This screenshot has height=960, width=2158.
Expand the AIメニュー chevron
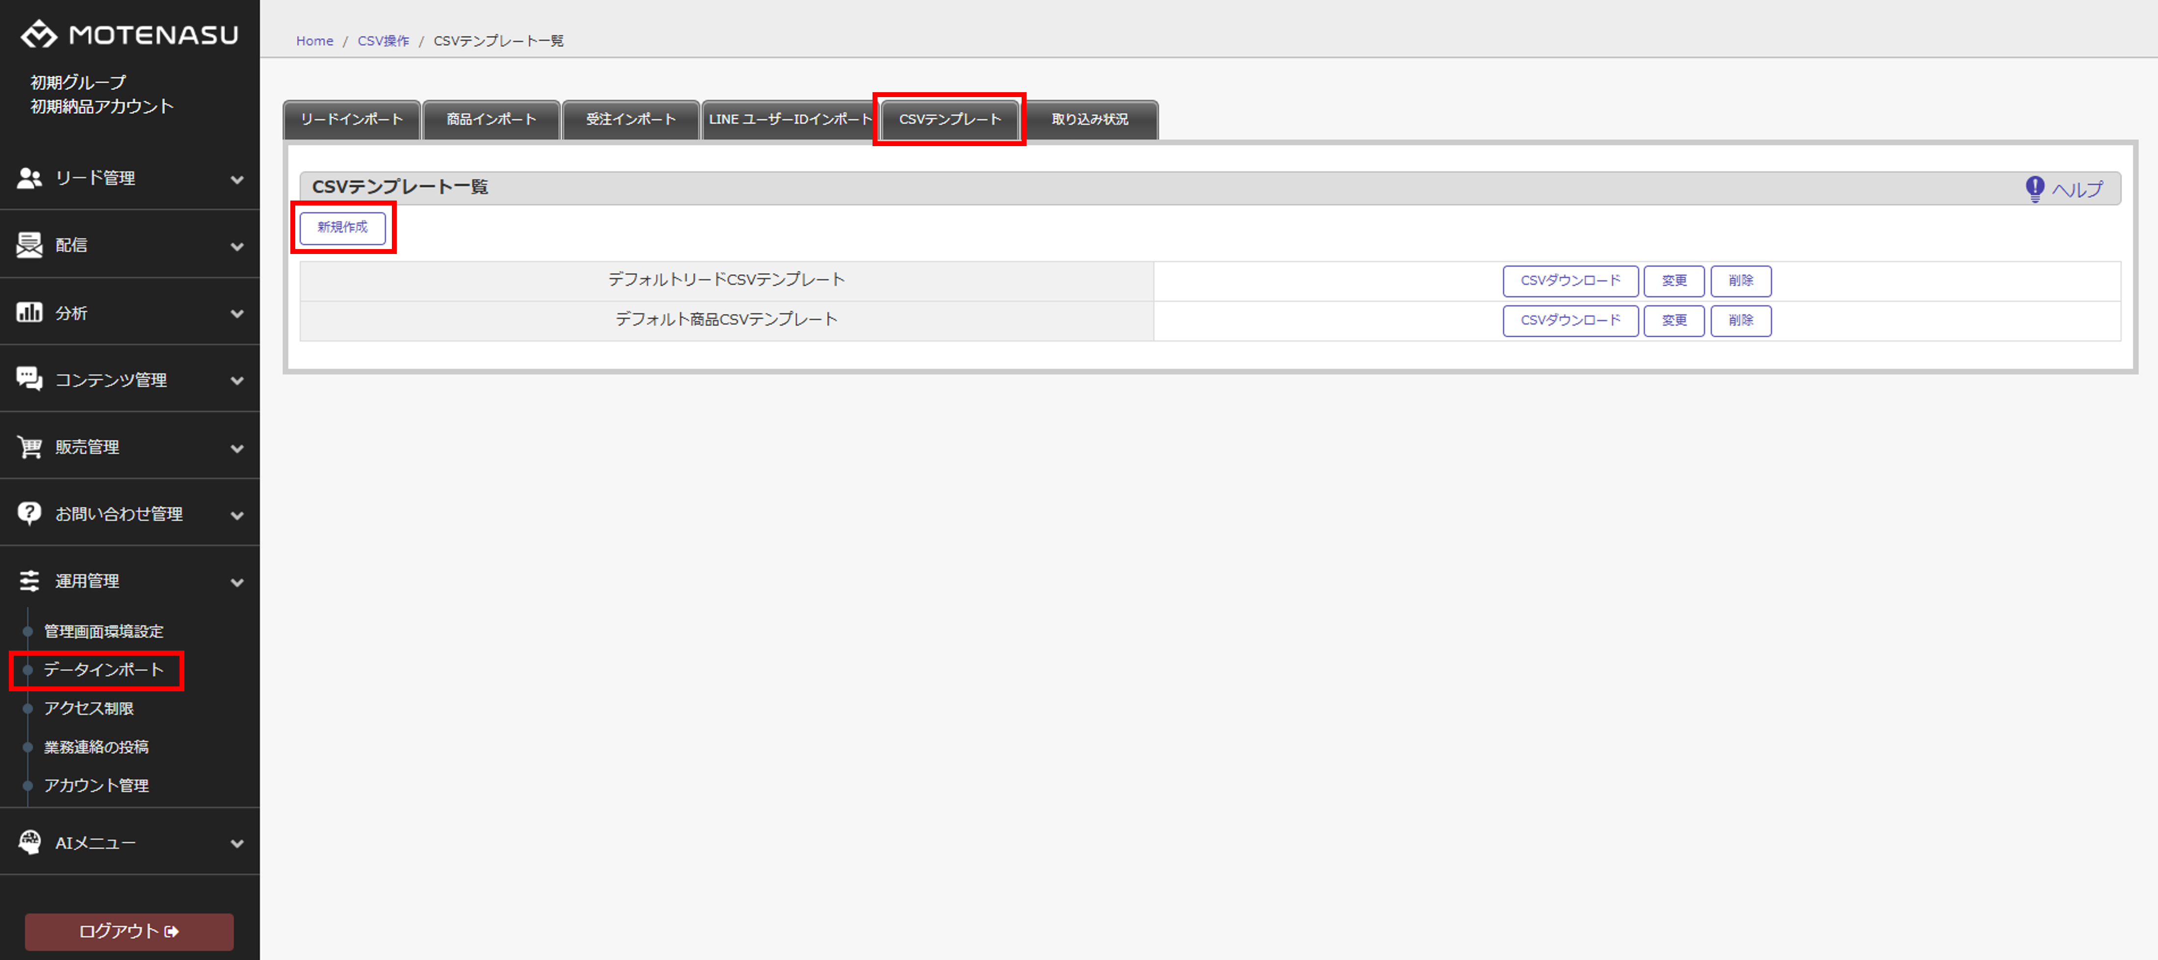(237, 844)
